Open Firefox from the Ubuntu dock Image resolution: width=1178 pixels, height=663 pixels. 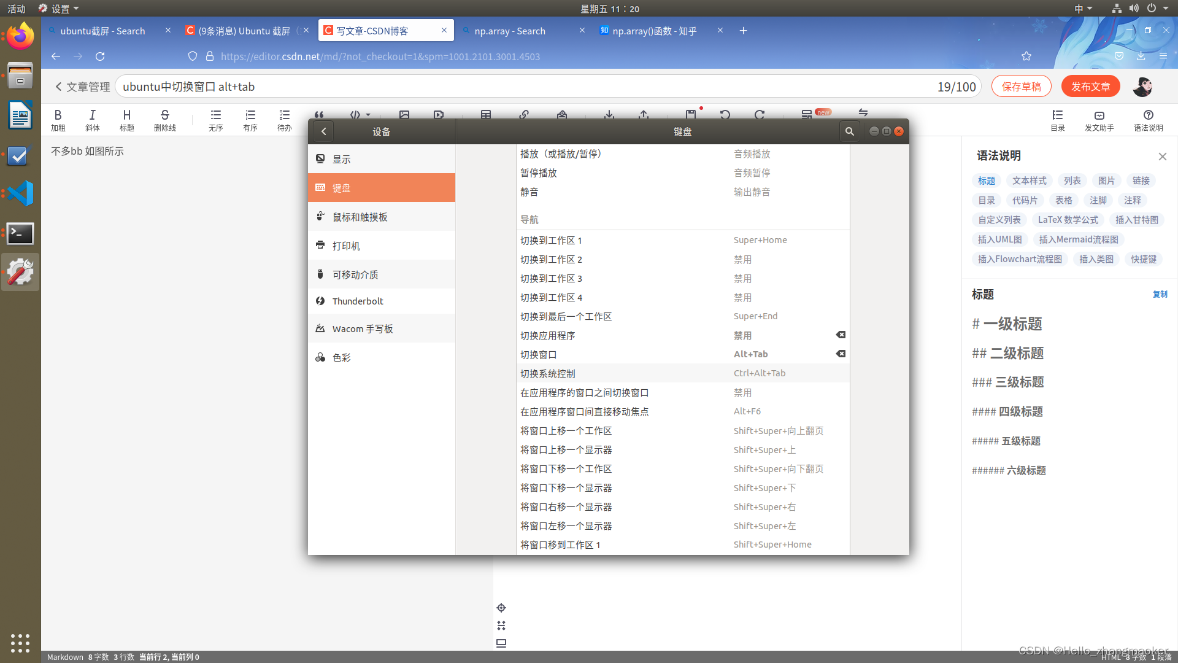click(20, 36)
